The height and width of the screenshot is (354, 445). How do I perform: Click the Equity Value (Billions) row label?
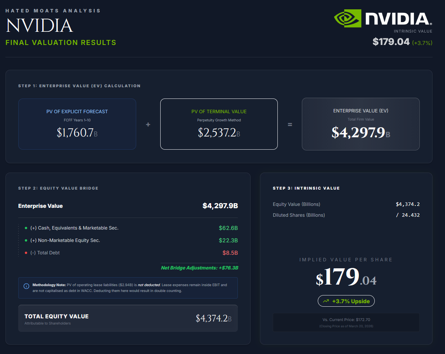pyautogui.click(x=296, y=204)
